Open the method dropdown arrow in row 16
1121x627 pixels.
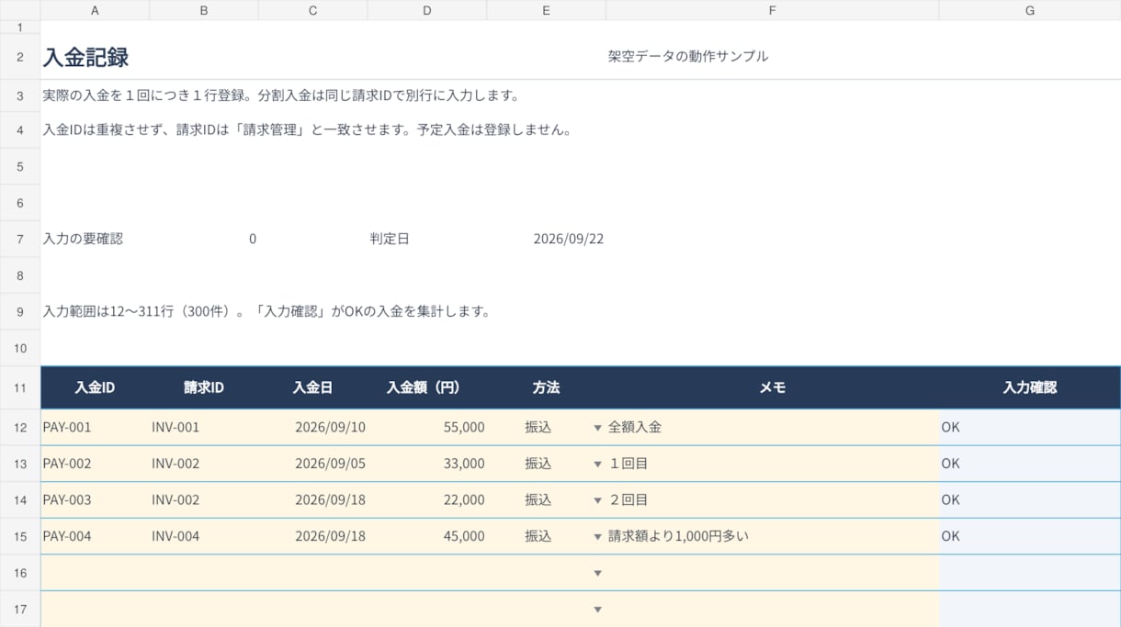(597, 573)
